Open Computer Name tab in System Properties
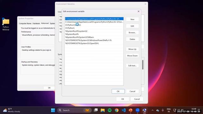Image resolution: width=203 pixels, height=114 pixels. pos(25,23)
